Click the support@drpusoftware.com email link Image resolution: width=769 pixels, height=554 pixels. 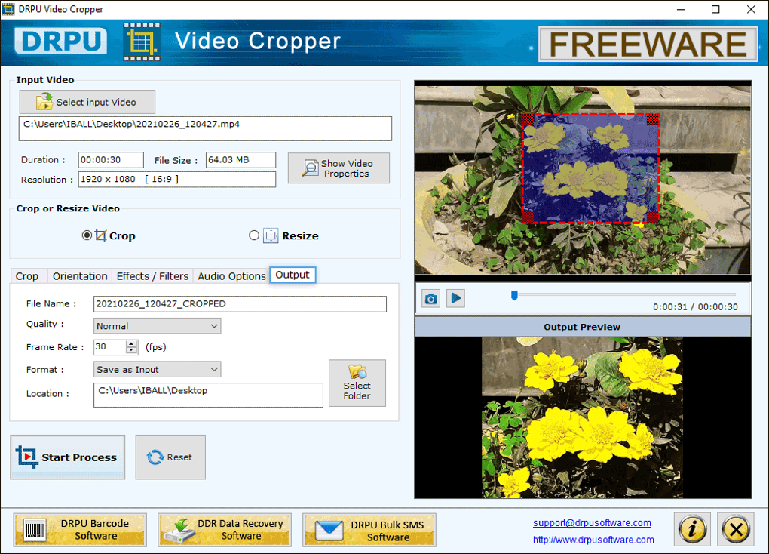592,523
